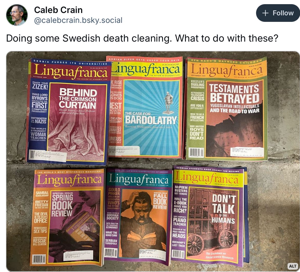Click the Caleb Crain display name
The image size is (300, 272).
(58, 10)
